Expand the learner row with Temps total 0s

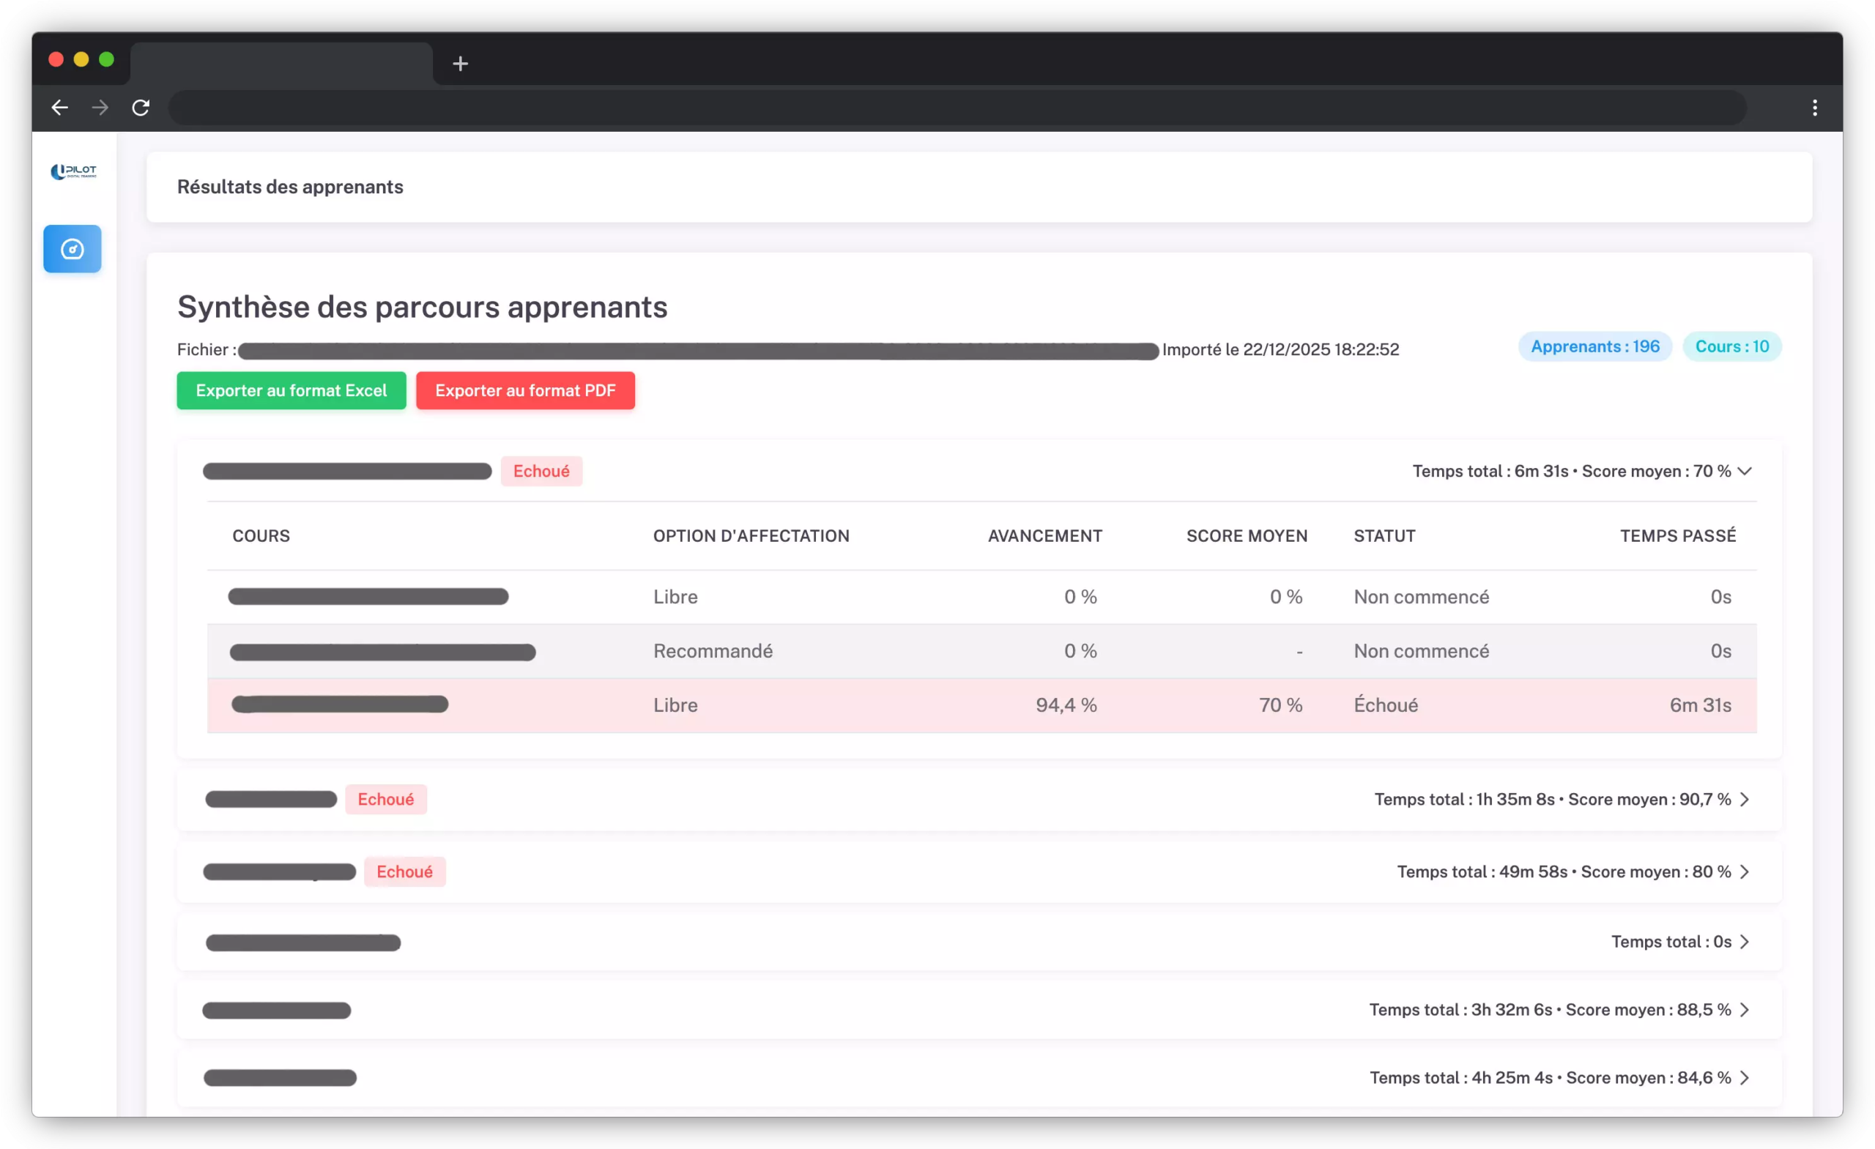point(1745,941)
